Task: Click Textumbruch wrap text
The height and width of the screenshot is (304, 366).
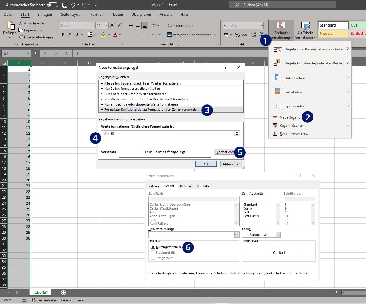Action: click(x=181, y=25)
